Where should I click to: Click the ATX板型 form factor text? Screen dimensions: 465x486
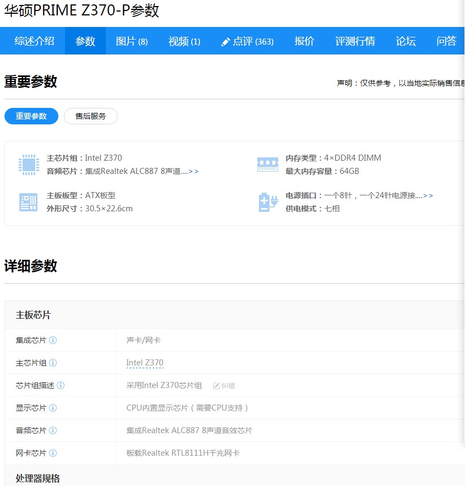(100, 195)
